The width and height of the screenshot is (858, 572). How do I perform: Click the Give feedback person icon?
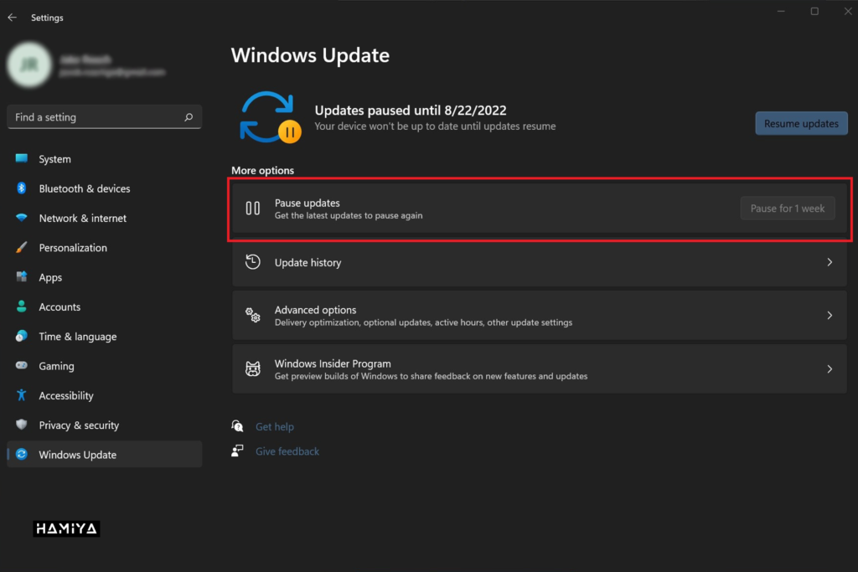(237, 451)
